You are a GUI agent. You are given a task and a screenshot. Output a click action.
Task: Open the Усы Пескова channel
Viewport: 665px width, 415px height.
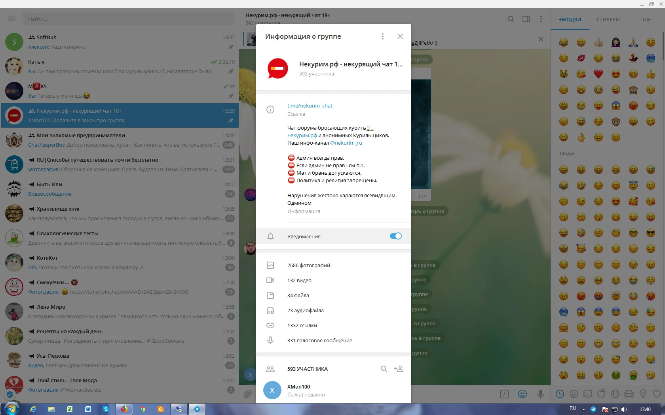[120, 360]
